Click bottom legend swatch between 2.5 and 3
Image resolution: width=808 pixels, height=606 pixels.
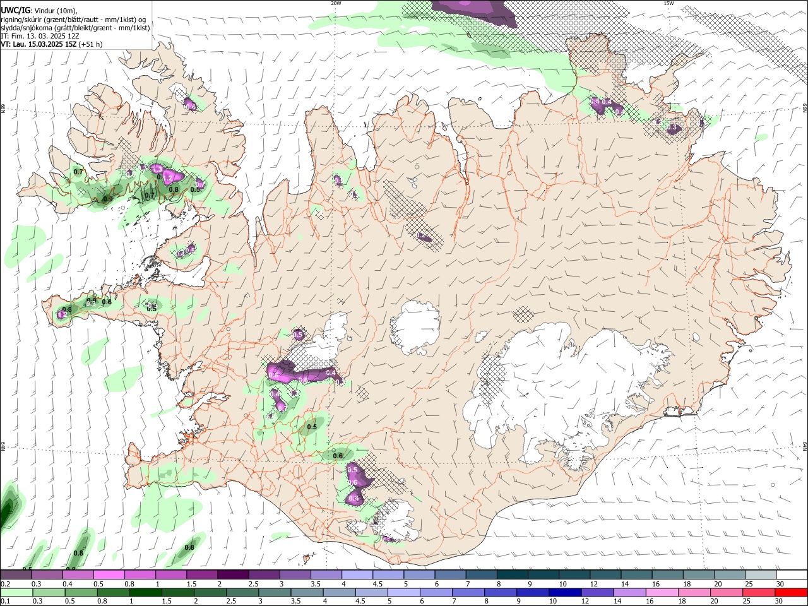(x=242, y=592)
